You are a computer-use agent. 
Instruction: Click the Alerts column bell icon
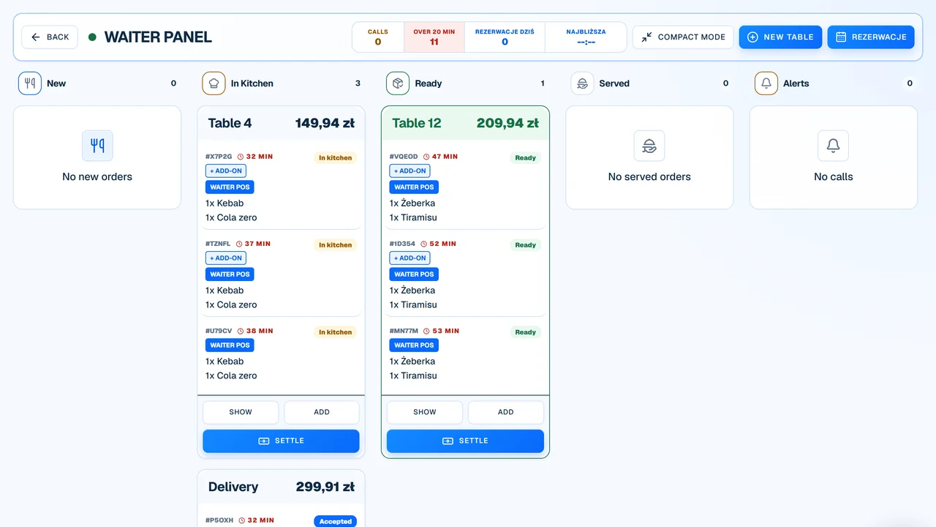[x=766, y=83]
